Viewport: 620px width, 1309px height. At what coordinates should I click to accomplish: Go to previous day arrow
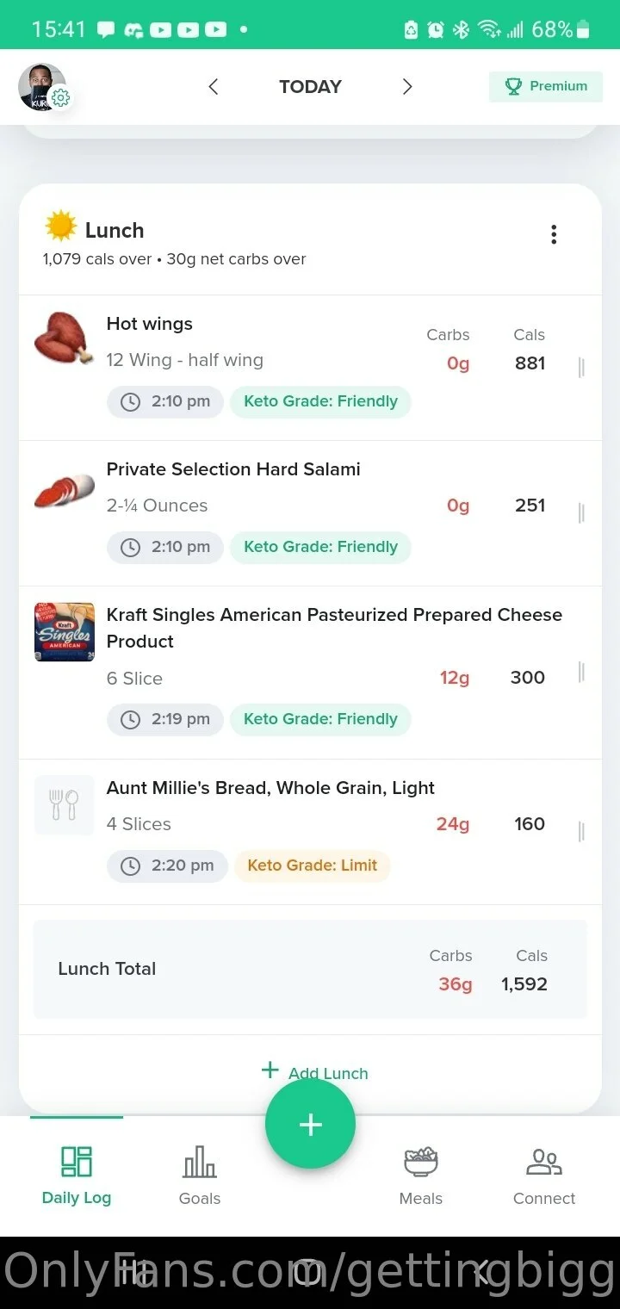tap(214, 86)
